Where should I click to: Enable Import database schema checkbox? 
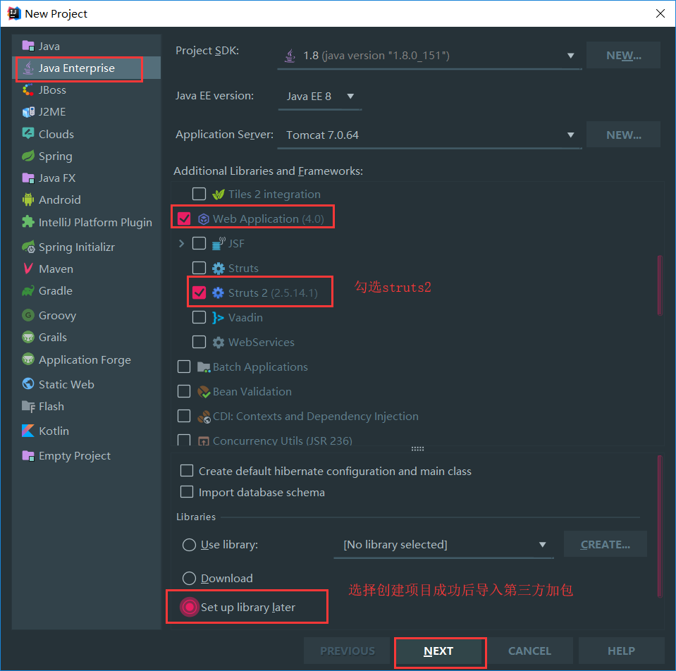point(187,491)
